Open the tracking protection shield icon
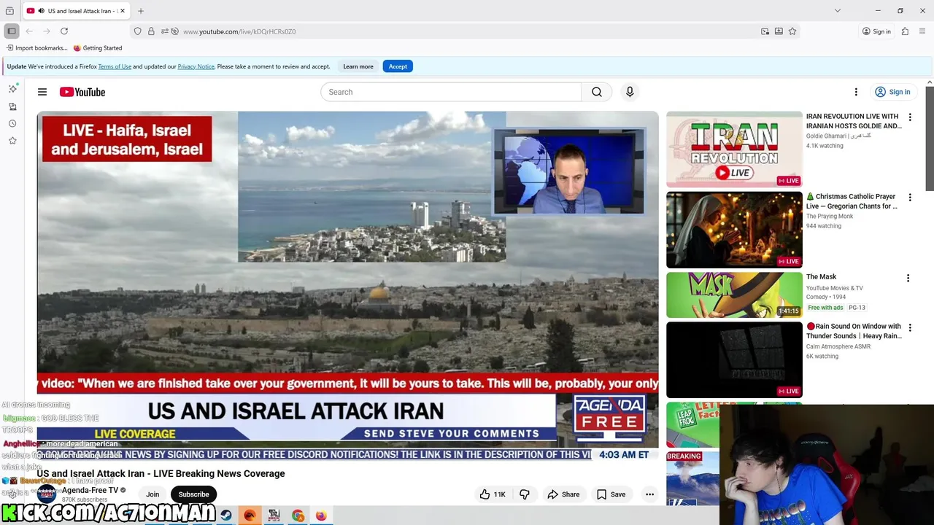This screenshot has height=525, width=934. [137, 31]
